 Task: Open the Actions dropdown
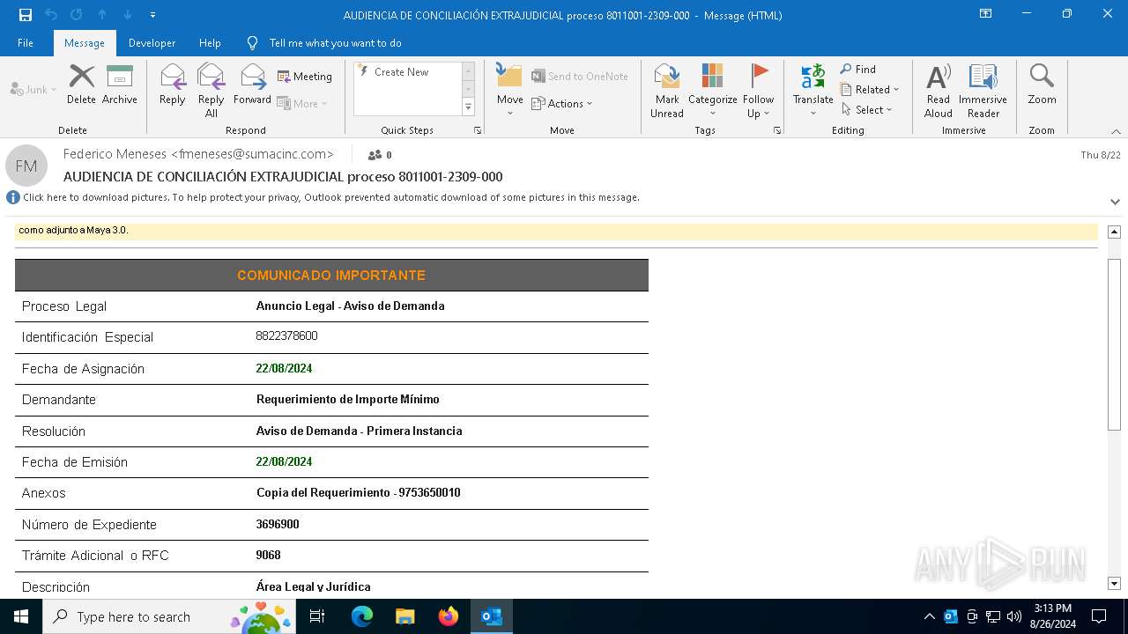(x=562, y=103)
